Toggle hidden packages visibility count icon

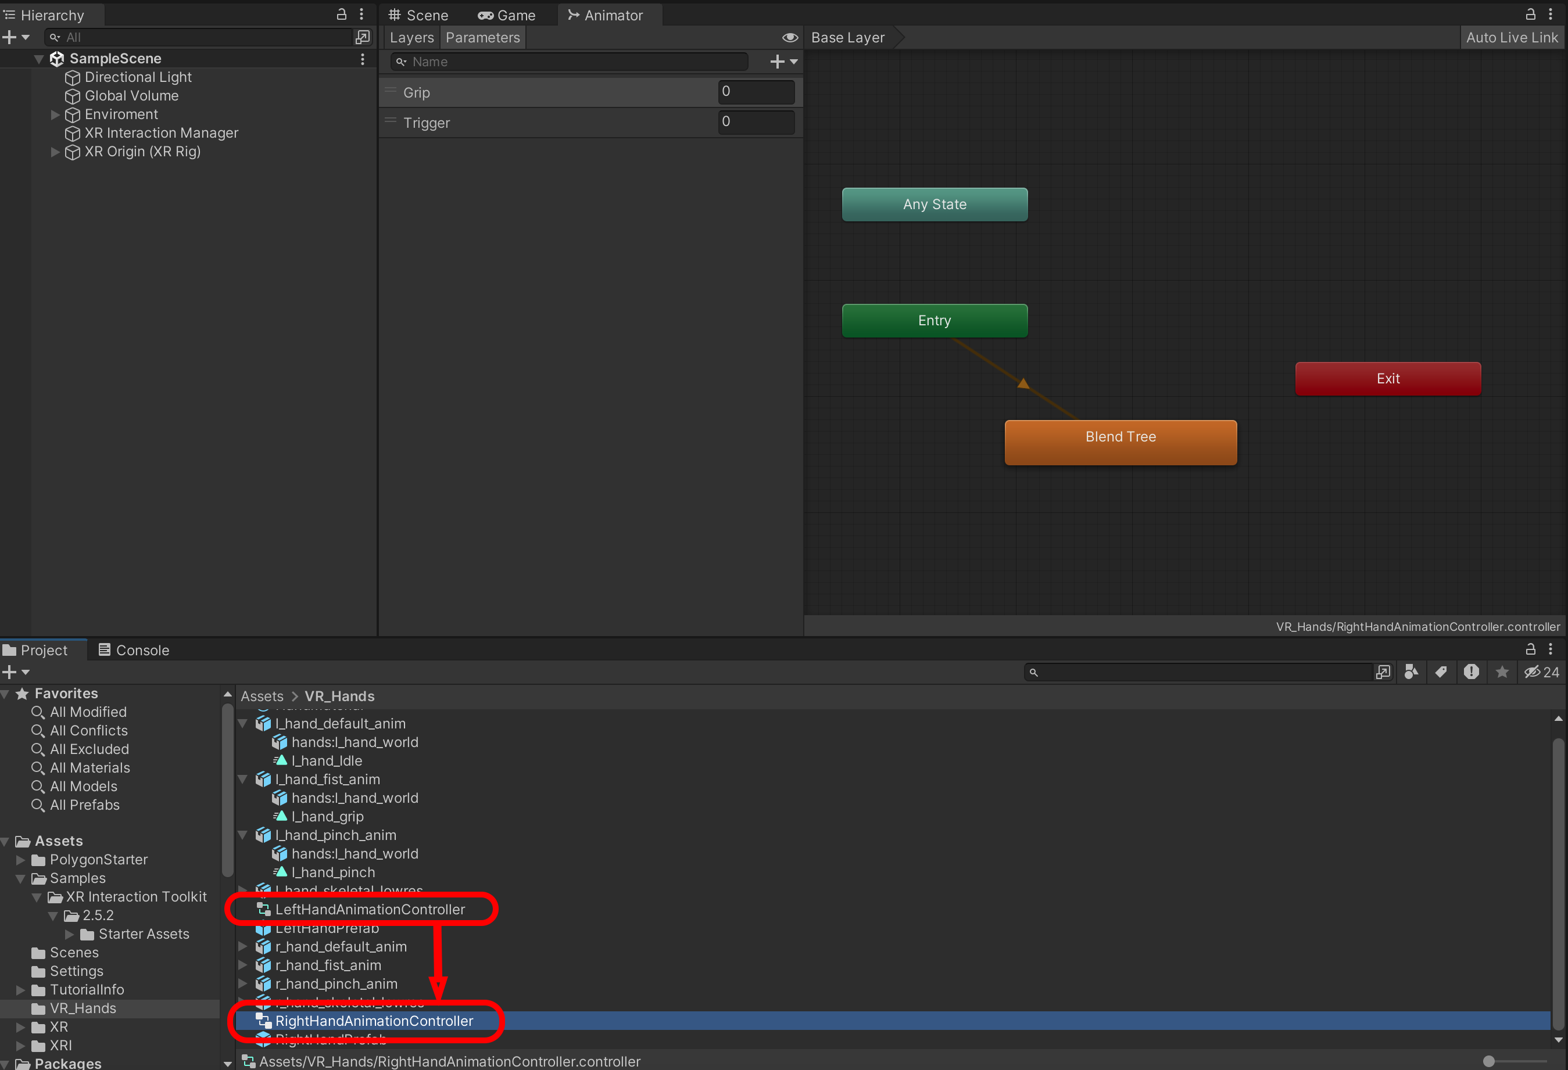click(x=1541, y=672)
